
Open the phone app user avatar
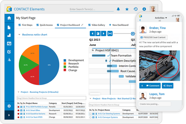[x=178, y=20]
